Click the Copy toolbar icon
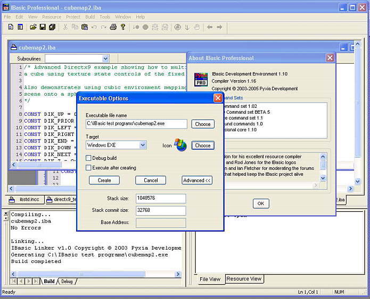Screen dimensions: 370x299 click(x=75, y=27)
